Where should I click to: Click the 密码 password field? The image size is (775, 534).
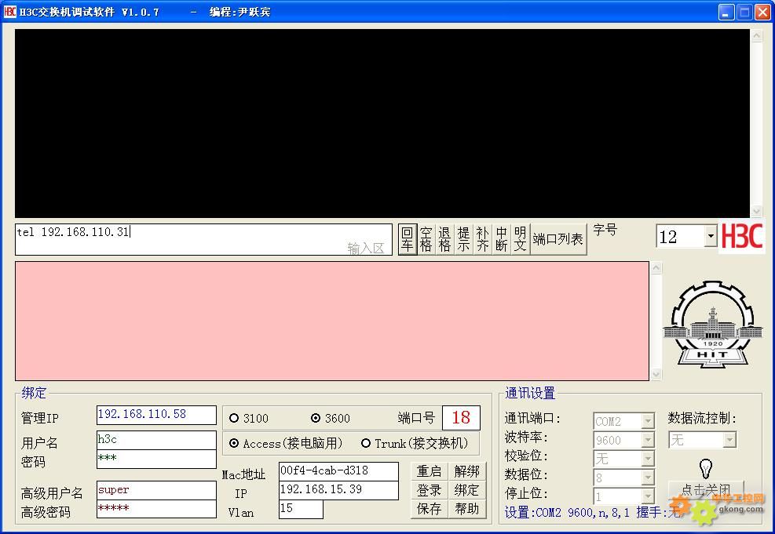tap(156, 459)
